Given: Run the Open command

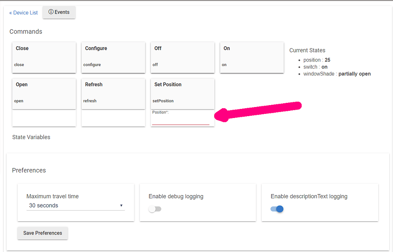Looking at the screenshot, I should pos(44,93).
